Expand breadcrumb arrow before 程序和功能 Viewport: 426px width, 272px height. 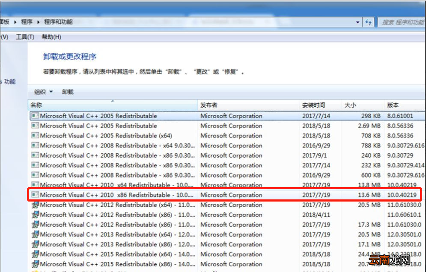[x=38, y=22]
